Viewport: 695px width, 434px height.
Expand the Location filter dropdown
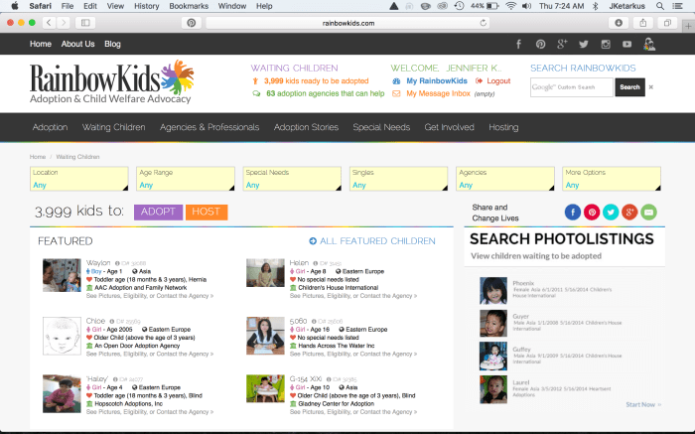point(79,179)
